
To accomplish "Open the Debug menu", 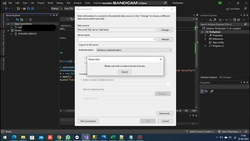I will (60, 3).
